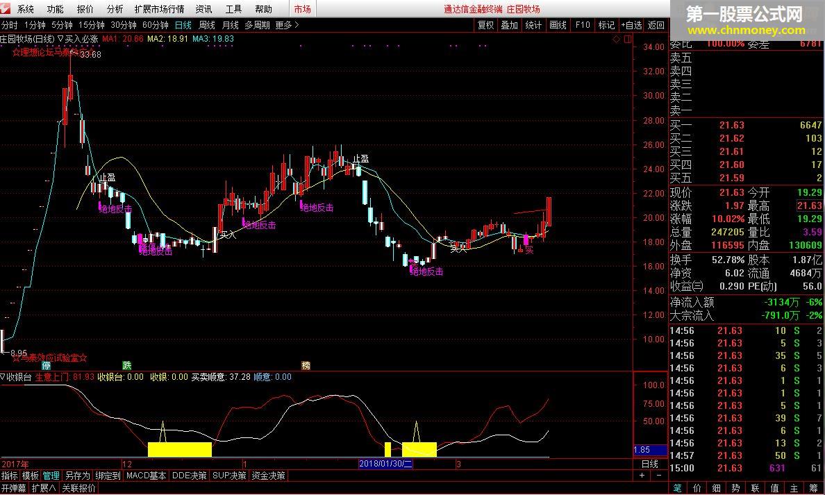Click the 统计 statistics button
This screenshot has width=825, height=495.
(533, 25)
